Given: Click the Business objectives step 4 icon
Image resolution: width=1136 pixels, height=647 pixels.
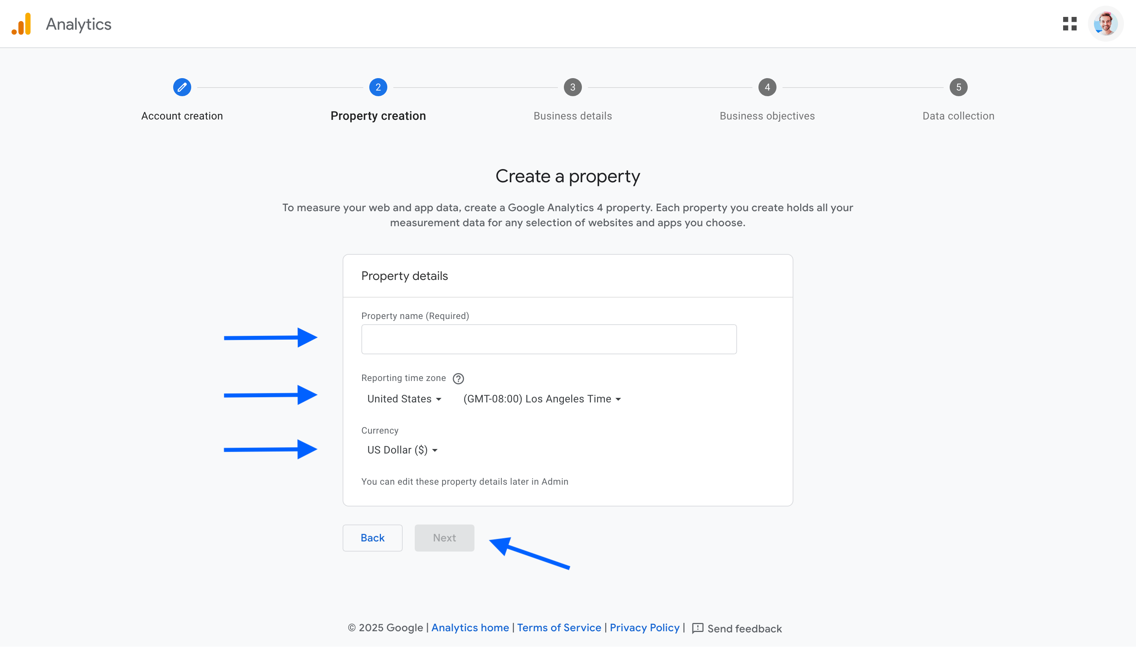Looking at the screenshot, I should [767, 88].
